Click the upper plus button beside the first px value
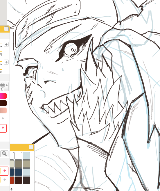This screenshot has height=191, width=160. pos(6,44)
